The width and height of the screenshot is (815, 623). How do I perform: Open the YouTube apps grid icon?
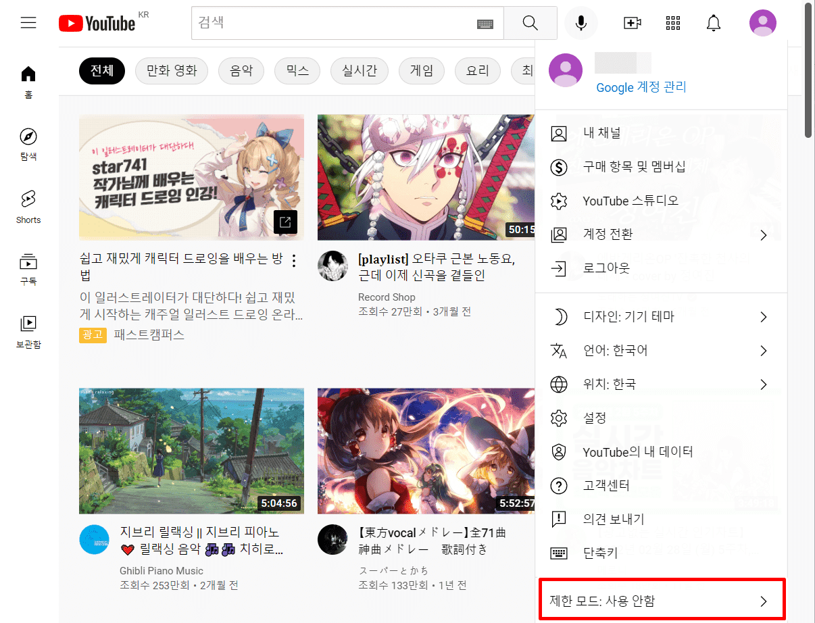673,23
